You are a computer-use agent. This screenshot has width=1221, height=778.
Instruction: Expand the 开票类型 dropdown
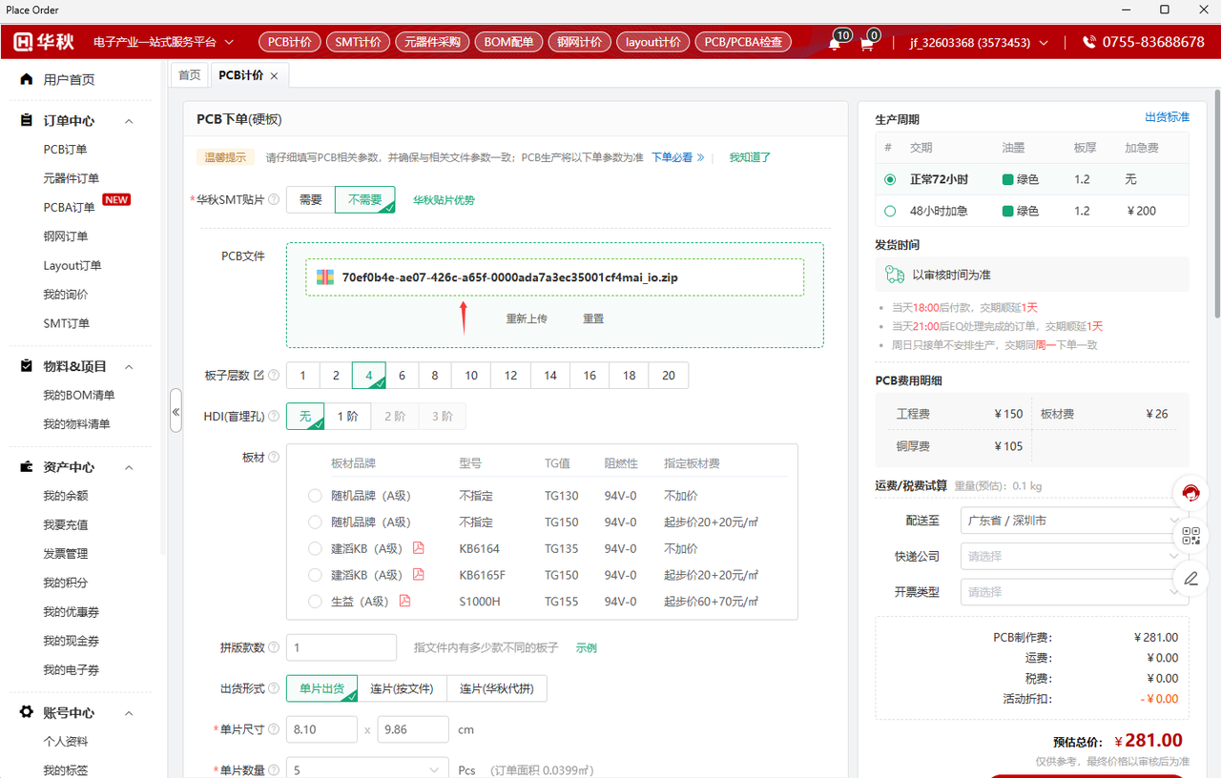click(x=1073, y=592)
